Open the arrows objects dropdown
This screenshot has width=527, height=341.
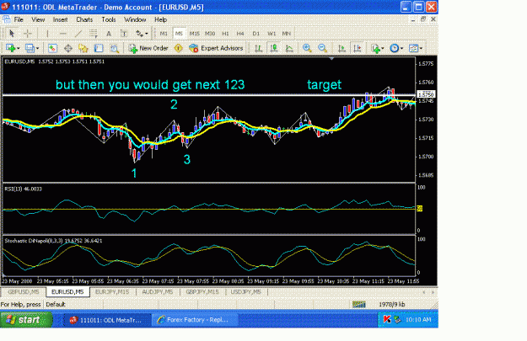[142, 33]
